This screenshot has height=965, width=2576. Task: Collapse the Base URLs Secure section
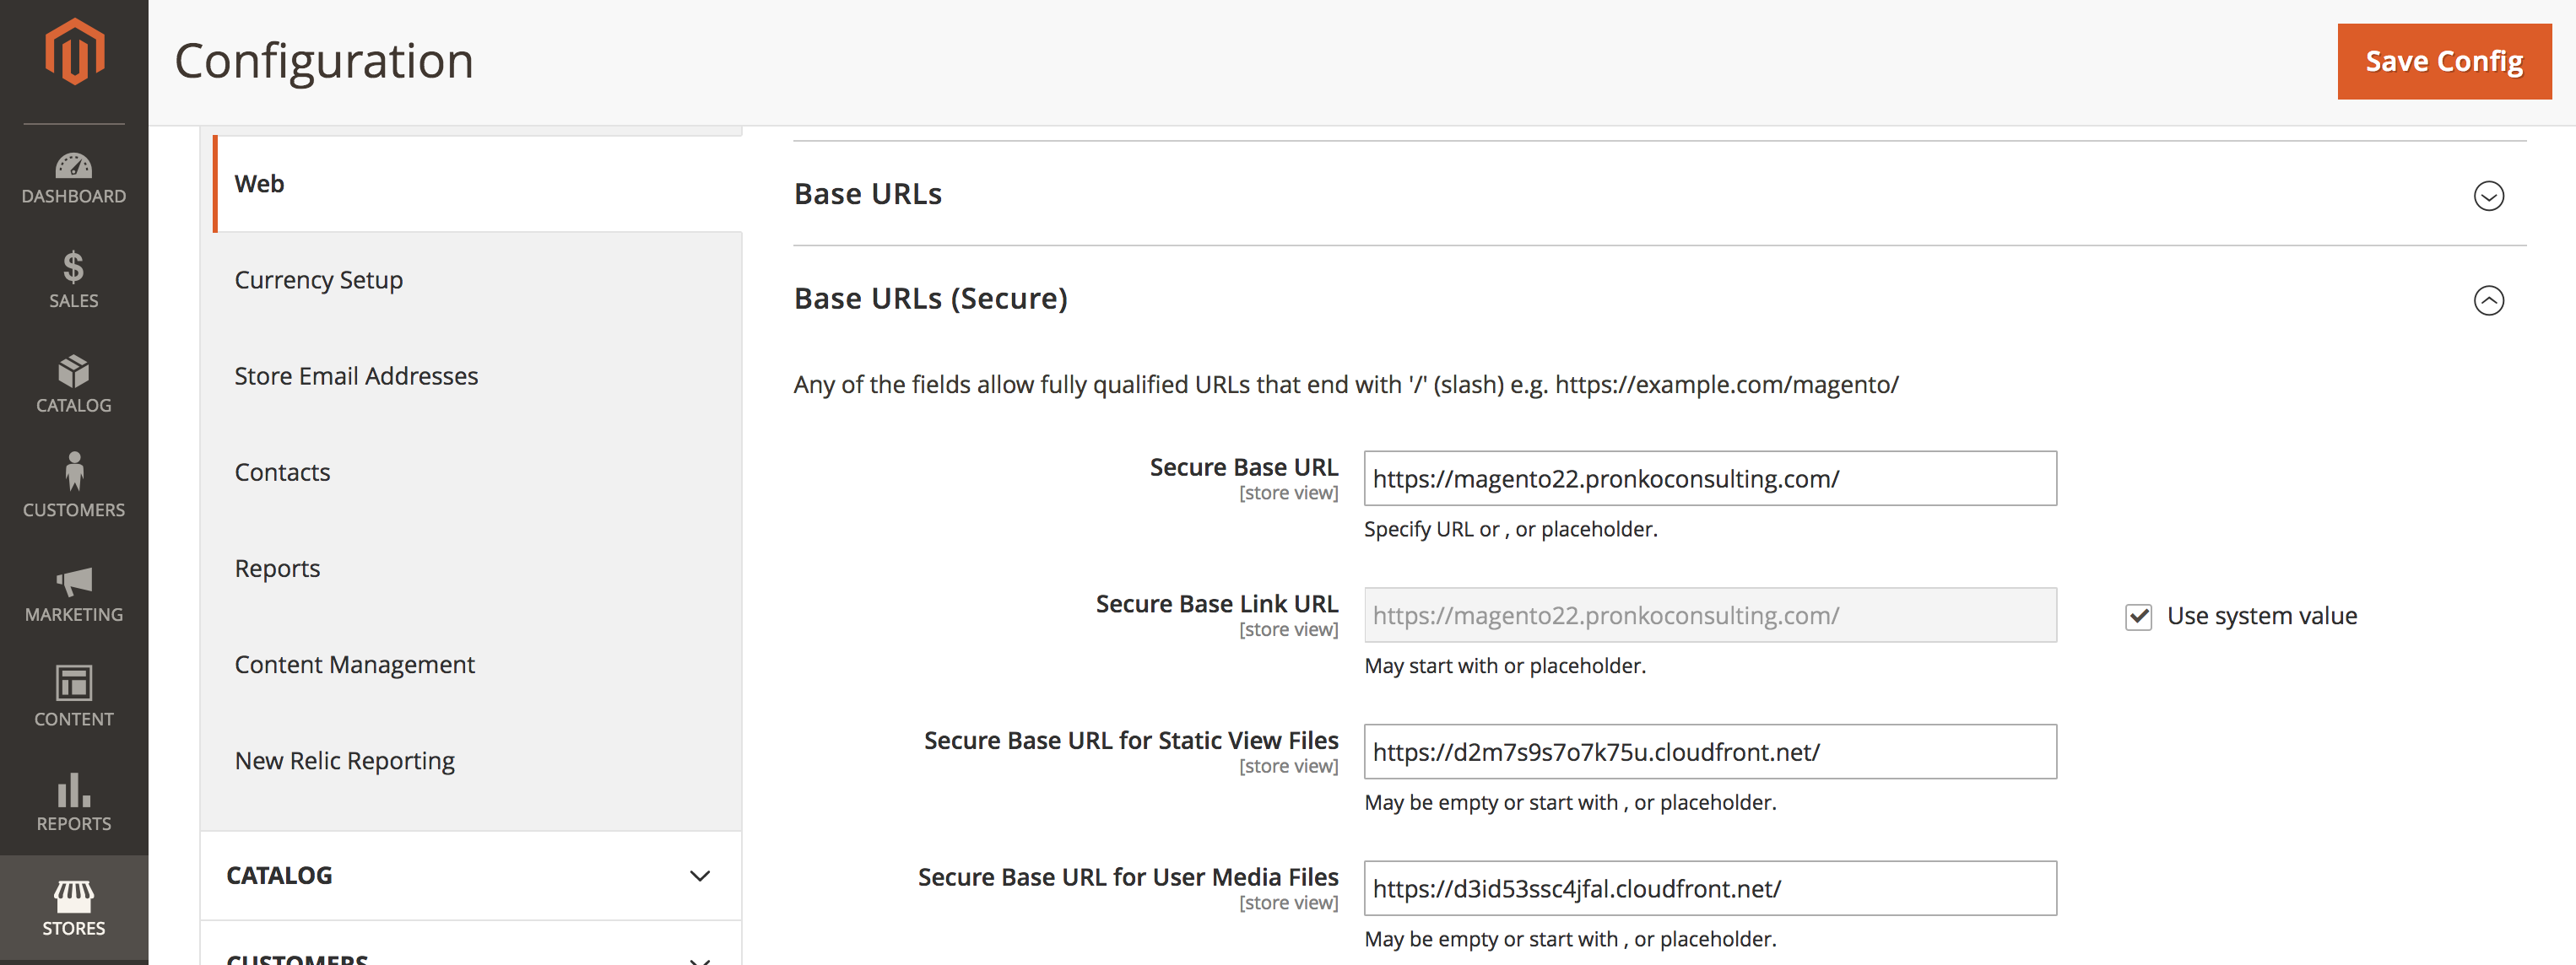(x=2489, y=297)
